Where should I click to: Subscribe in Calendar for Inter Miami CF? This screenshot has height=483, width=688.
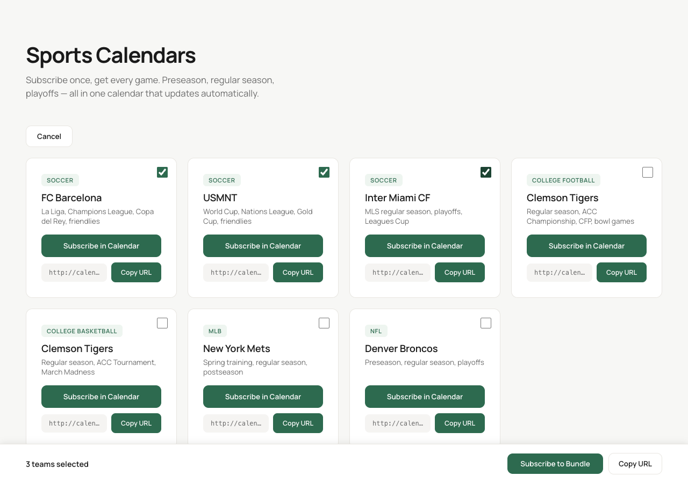pyautogui.click(x=425, y=246)
